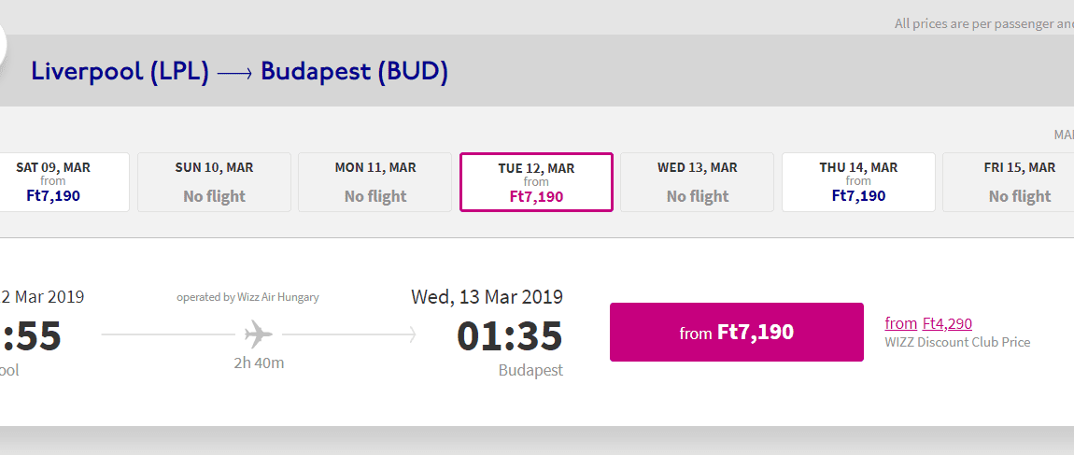Viewport: 1074px width, 455px height.
Task: Click the arrow between Liverpool and Budapest
Action: coord(235,73)
